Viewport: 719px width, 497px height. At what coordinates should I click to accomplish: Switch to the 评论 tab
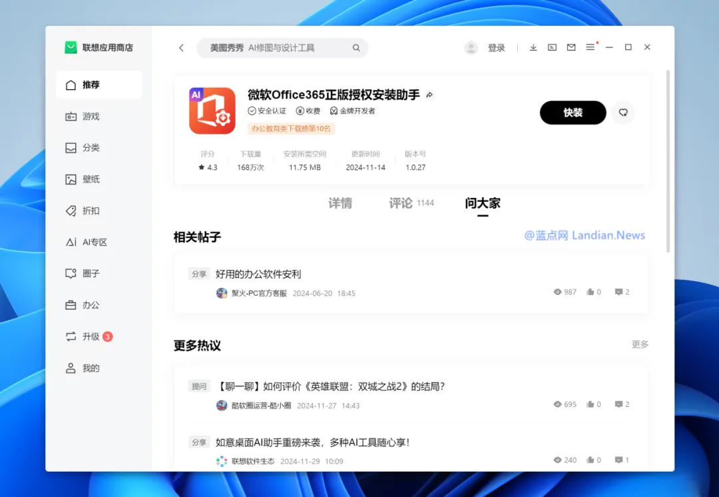(401, 203)
